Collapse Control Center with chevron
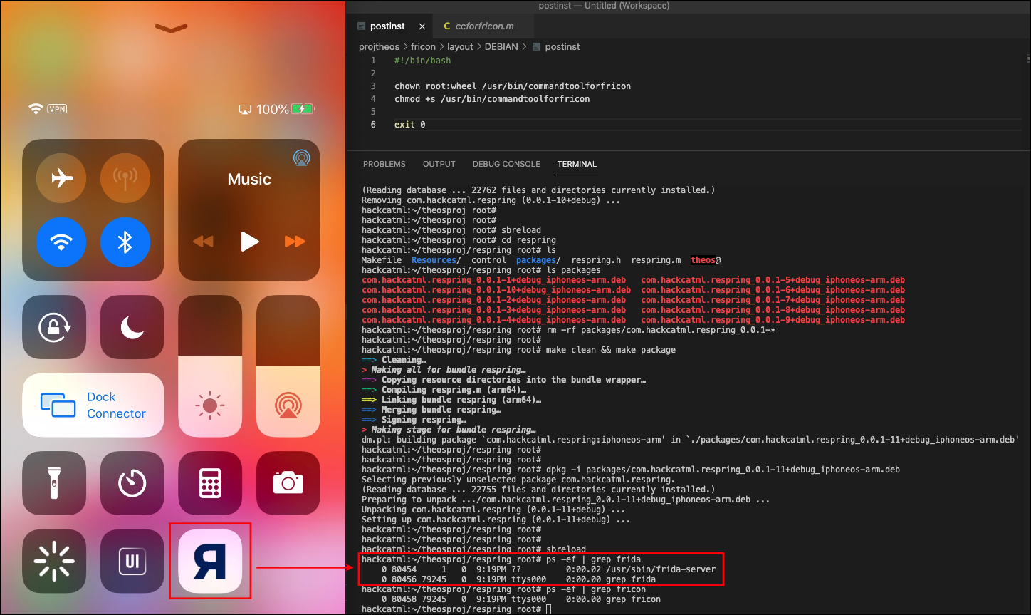The height and width of the screenshot is (615, 1031). tap(171, 29)
